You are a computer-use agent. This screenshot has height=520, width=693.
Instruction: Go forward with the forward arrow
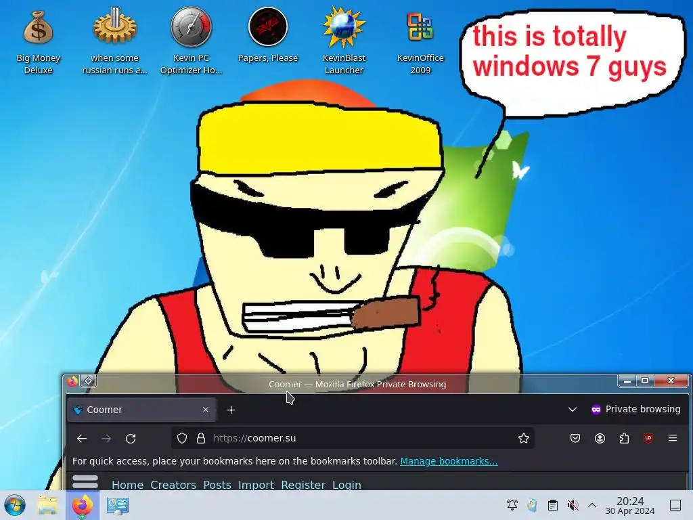tap(106, 438)
